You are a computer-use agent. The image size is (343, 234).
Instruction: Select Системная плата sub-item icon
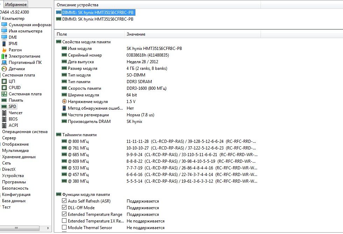[x=4, y=94]
